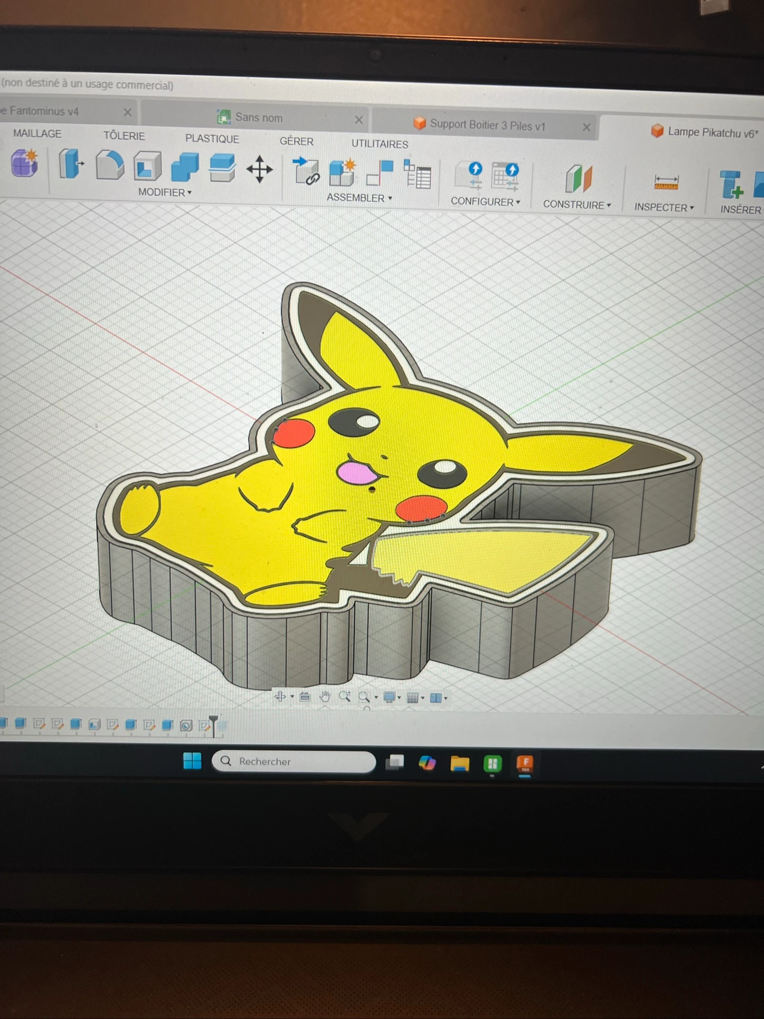This screenshot has height=1019, width=764.
Task: Select the Measure ruler tool in Inspecter
Action: tap(666, 182)
